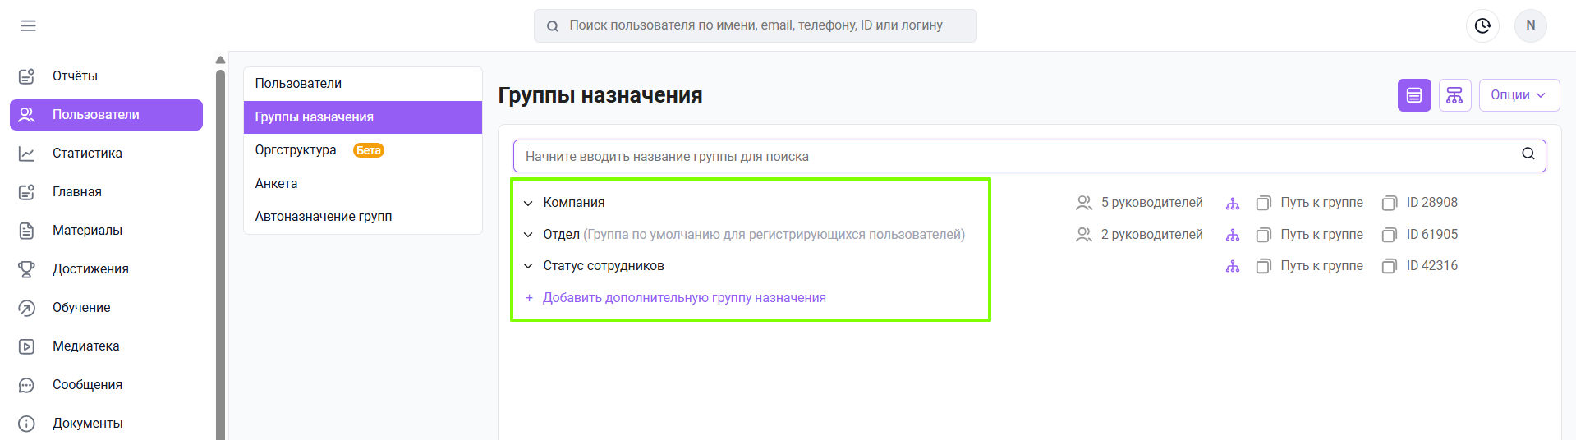The image size is (1576, 440).
Task: Switch to list view icon
Action: (x=1414, y=95)
